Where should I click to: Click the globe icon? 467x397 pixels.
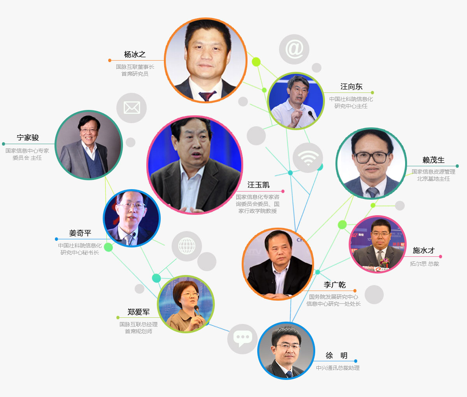(187, 246)
